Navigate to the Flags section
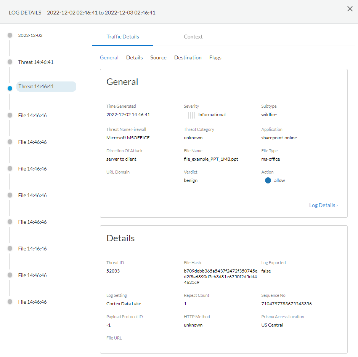358x357 pixels. pyautogui.click(x=215, y=58)
